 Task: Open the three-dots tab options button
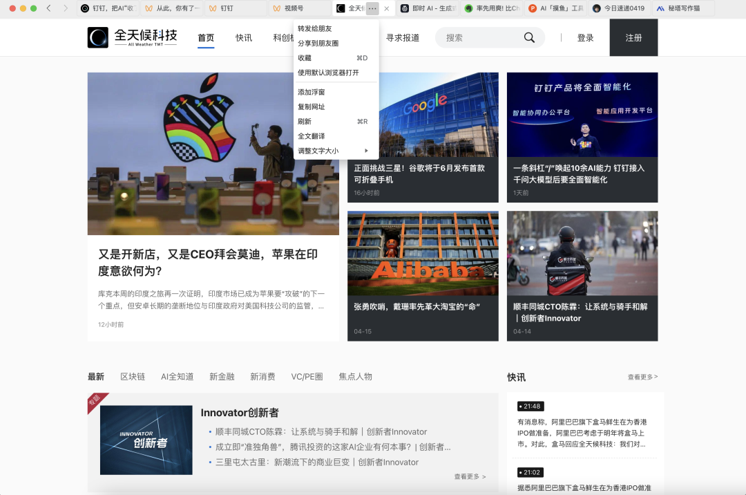372,8
